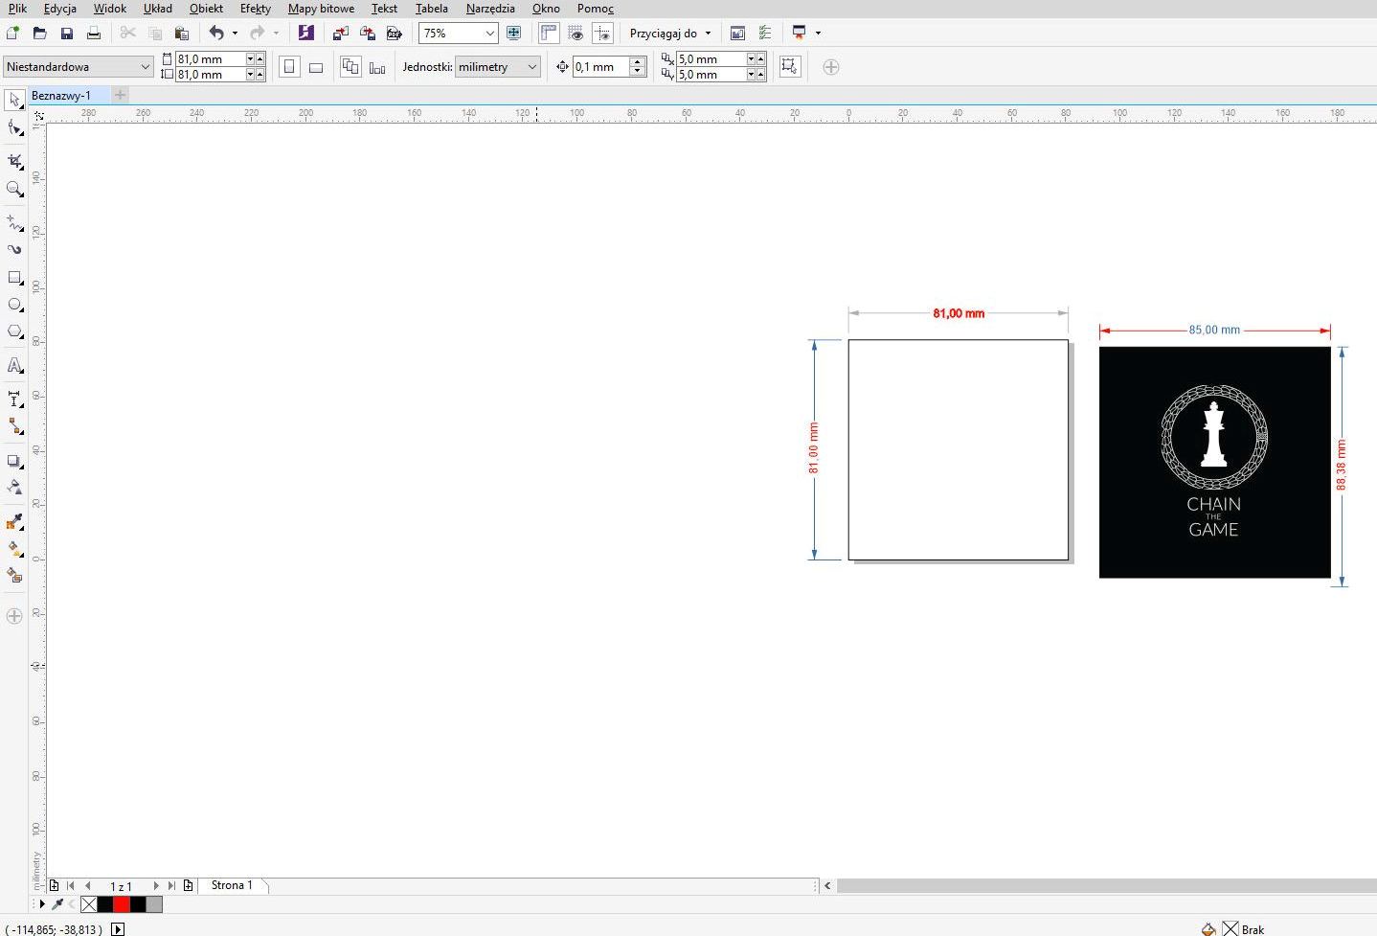Viewport: 1377px width, 936px height.
Task: Click the page width 81,0 mm field
Action: coord(210,59)
